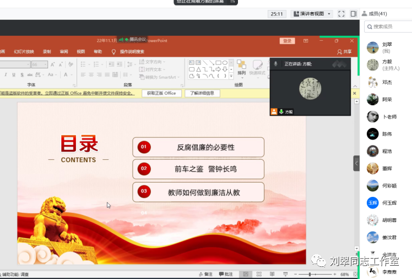Open the 审阅 ribbon tab
The width and height of the screenshot is (412, 279).
(64, 51)
